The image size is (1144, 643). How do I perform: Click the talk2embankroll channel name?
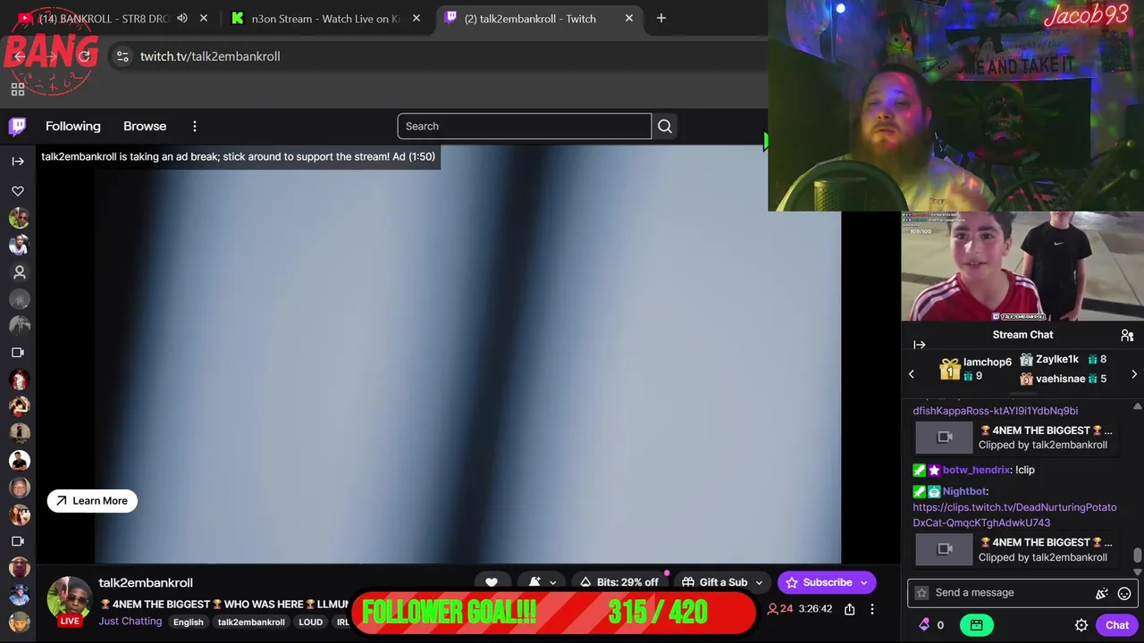pyautogui.click(x=146, y=582)
